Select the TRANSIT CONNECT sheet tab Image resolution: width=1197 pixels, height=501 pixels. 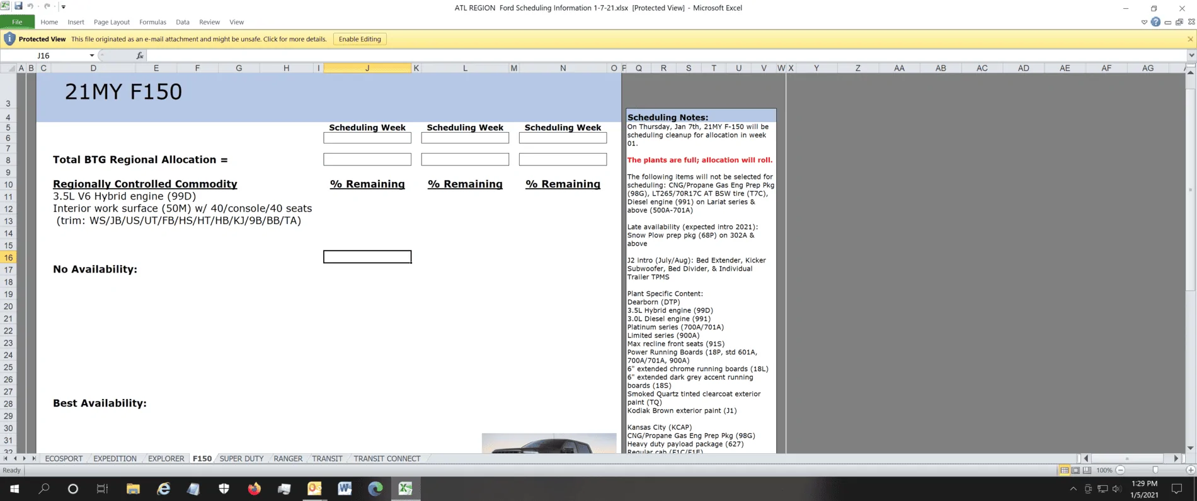point(387,459)
